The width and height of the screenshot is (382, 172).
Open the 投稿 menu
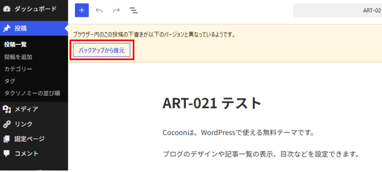(34, 29)
